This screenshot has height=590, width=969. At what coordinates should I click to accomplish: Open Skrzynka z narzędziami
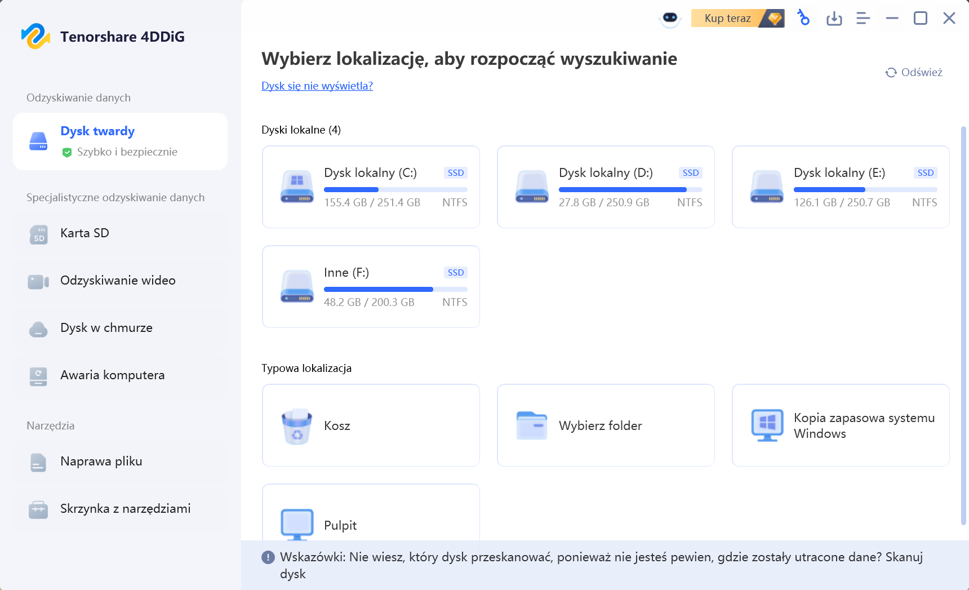[x=120, y=509]
